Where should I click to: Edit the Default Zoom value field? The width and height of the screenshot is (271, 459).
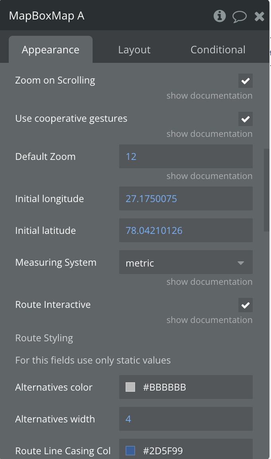pos(186,156)
